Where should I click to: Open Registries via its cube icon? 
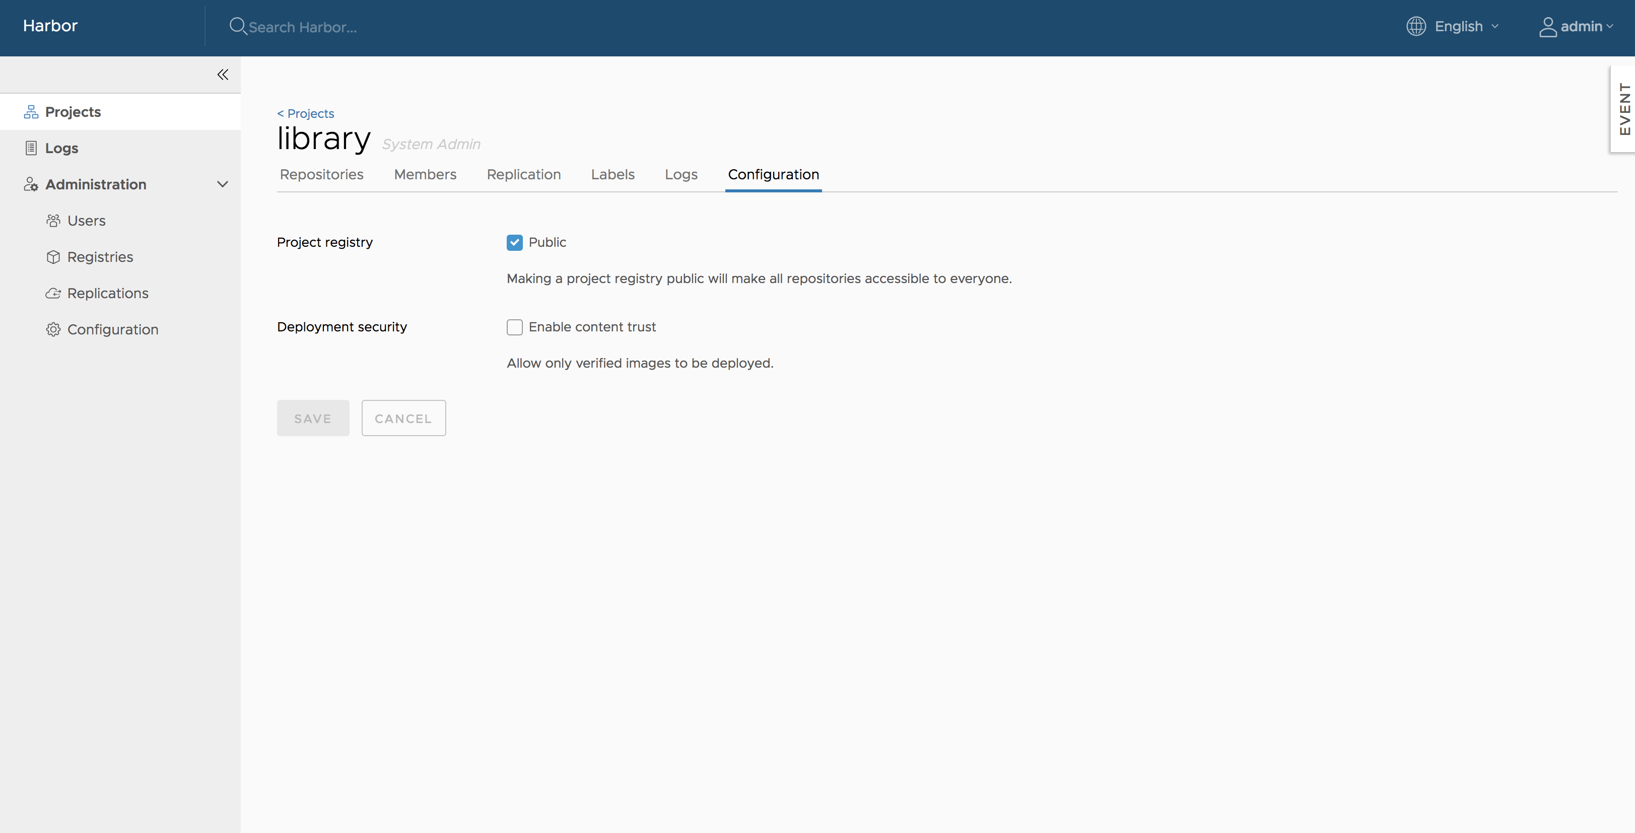(x=53, y=256)
